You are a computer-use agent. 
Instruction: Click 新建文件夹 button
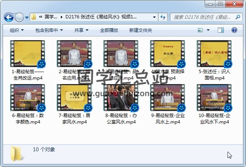click(141, 30)
